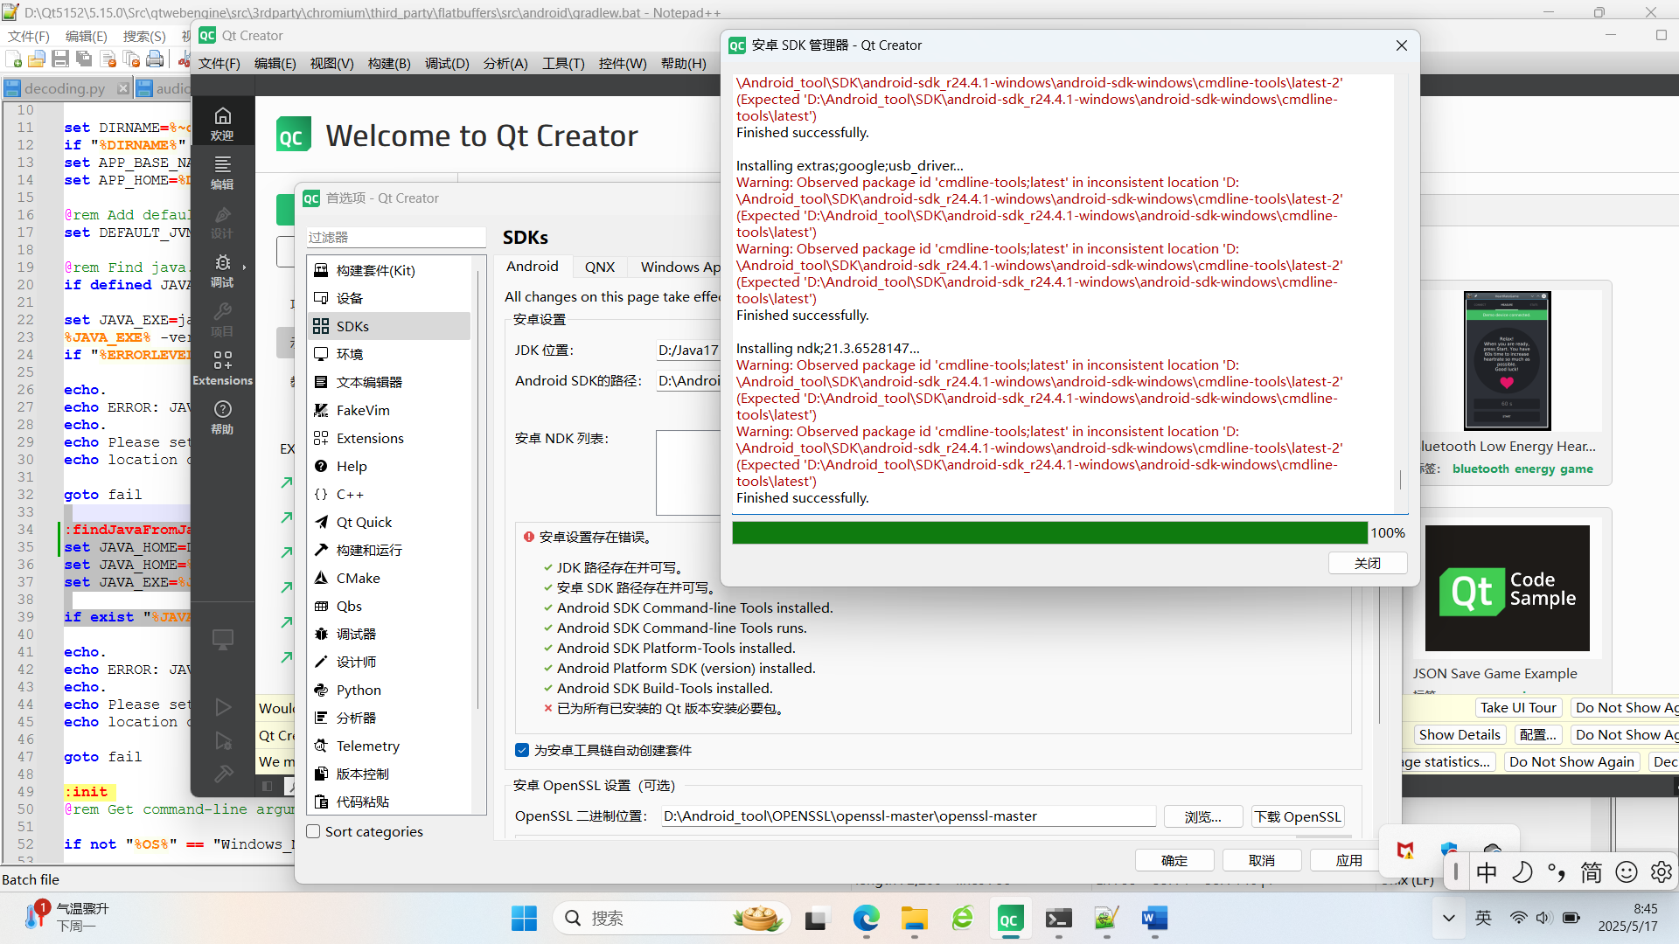Click the Qt Creator icon on the taskbar
The image size is (1679, 944).
pyautogui.click(x=1010, y=919)
